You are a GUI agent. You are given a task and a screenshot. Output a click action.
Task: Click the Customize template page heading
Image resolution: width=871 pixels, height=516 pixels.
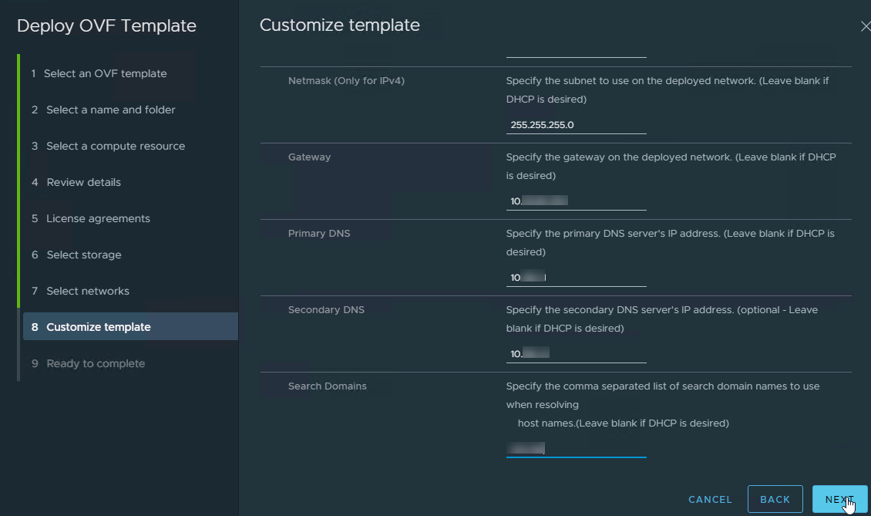pyautogui.click(x=340, y=25)
